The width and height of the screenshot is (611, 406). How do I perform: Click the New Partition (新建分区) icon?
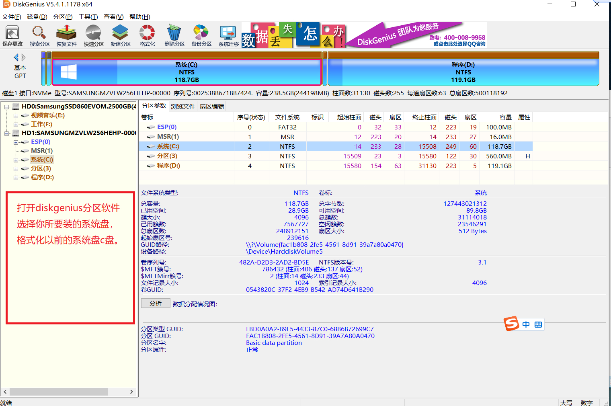(x=121, y=35)
